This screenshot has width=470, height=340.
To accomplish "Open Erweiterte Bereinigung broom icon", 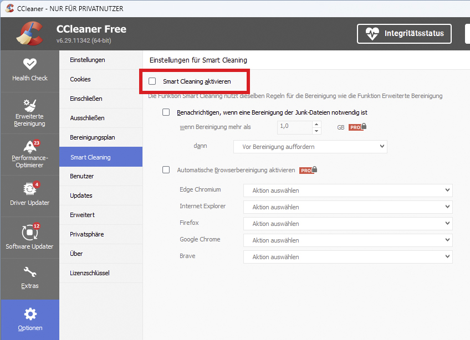I will (x=30, y=105).
